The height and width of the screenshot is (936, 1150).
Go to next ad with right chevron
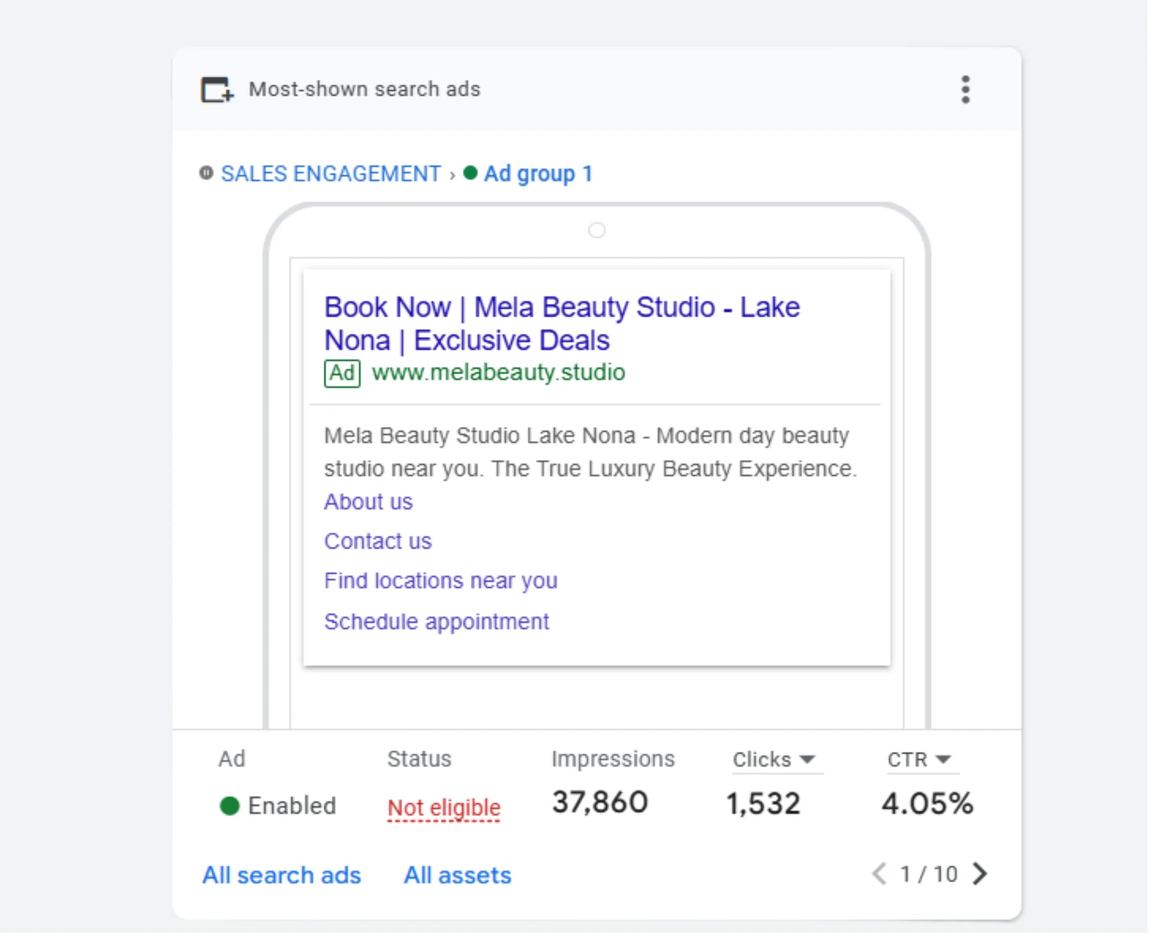980,874
